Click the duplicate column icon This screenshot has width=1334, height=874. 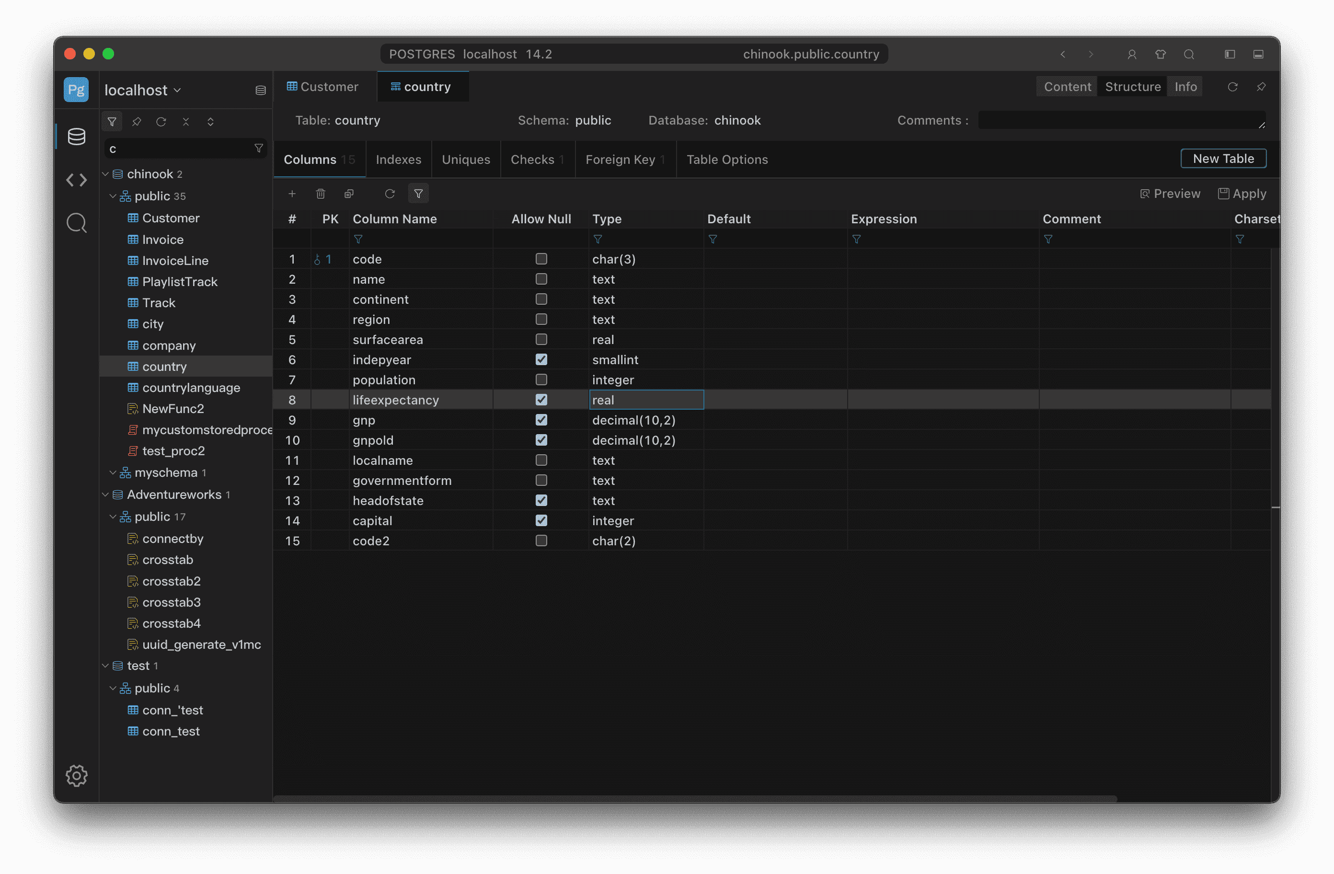pyautogui.click(x=349, y=194)
